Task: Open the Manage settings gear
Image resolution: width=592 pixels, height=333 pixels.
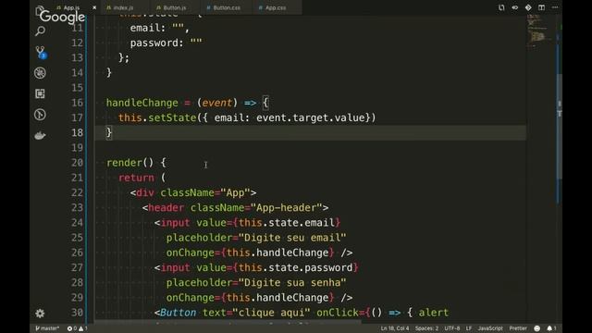Action: tap(40, 313)
